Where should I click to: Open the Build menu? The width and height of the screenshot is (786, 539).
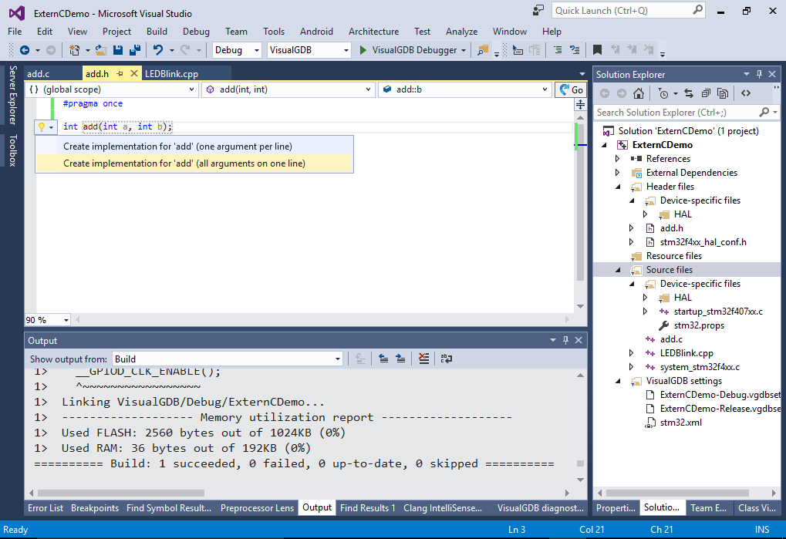pyautogui.click(x=157, y=31)
